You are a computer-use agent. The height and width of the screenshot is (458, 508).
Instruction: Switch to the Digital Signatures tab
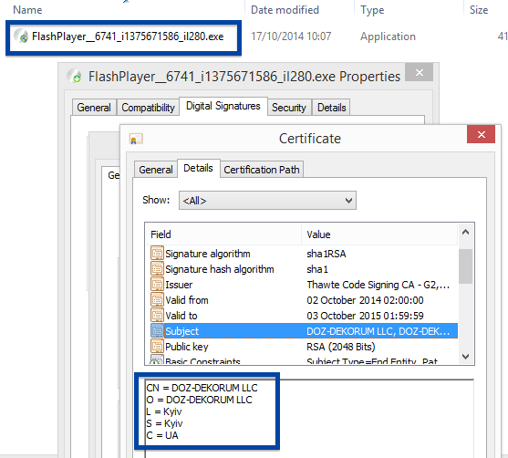tap(223, 106)
